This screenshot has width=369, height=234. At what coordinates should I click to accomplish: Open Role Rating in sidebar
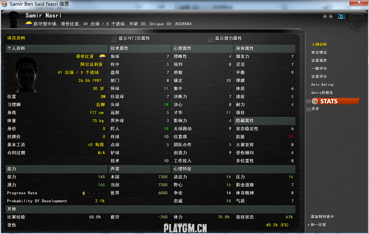click(322, 85)
